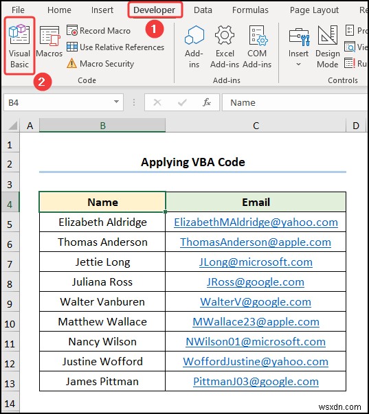Start Record Macro

click(98, 31)
